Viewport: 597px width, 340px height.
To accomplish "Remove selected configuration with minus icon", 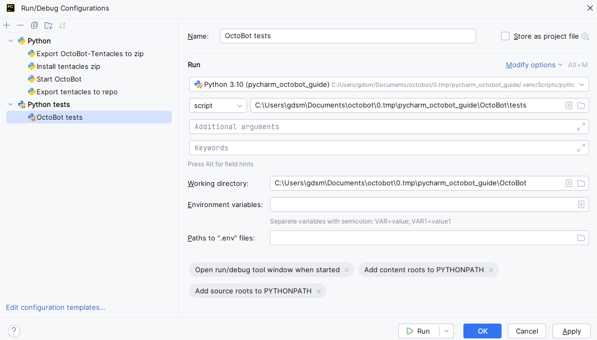I will click(x=21, y=25).
